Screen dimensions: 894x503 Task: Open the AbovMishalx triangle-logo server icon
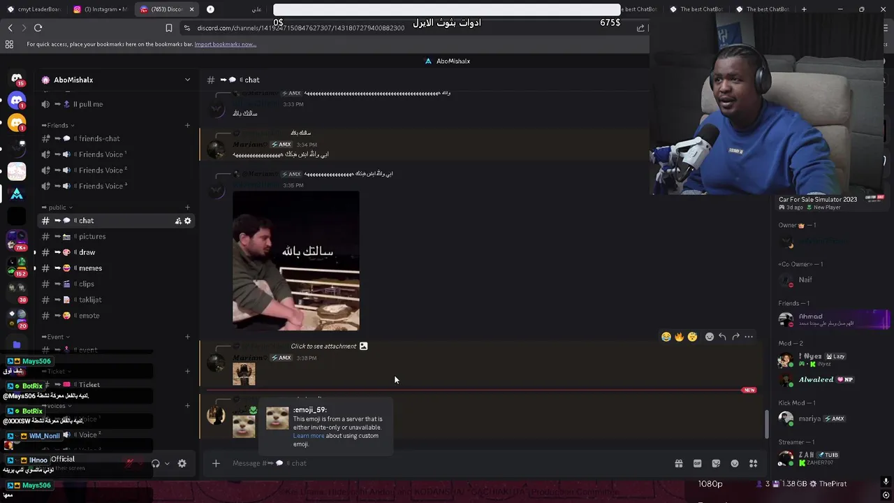pos(17,194)
